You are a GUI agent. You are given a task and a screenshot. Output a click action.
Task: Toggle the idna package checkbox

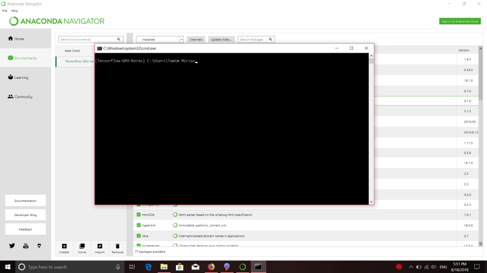click(x=139, y=235)
